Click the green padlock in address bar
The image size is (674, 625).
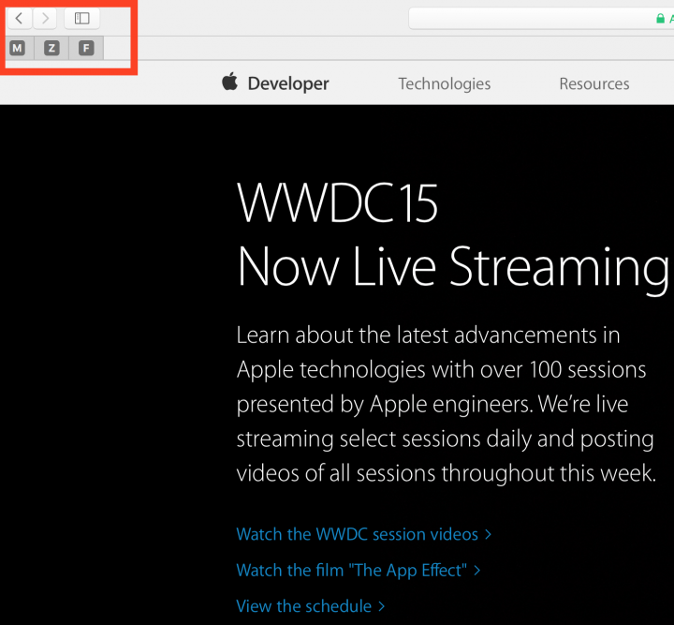[660, 19]
